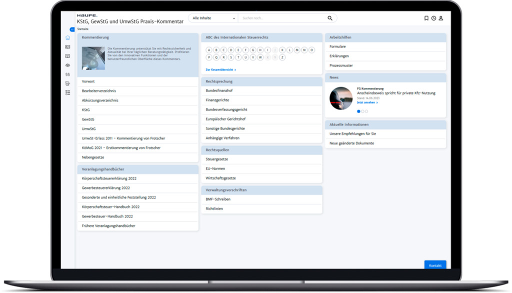The image size is (512, 293).
Task: Select letter D in the ABC index
Action: tap(231, 50)
